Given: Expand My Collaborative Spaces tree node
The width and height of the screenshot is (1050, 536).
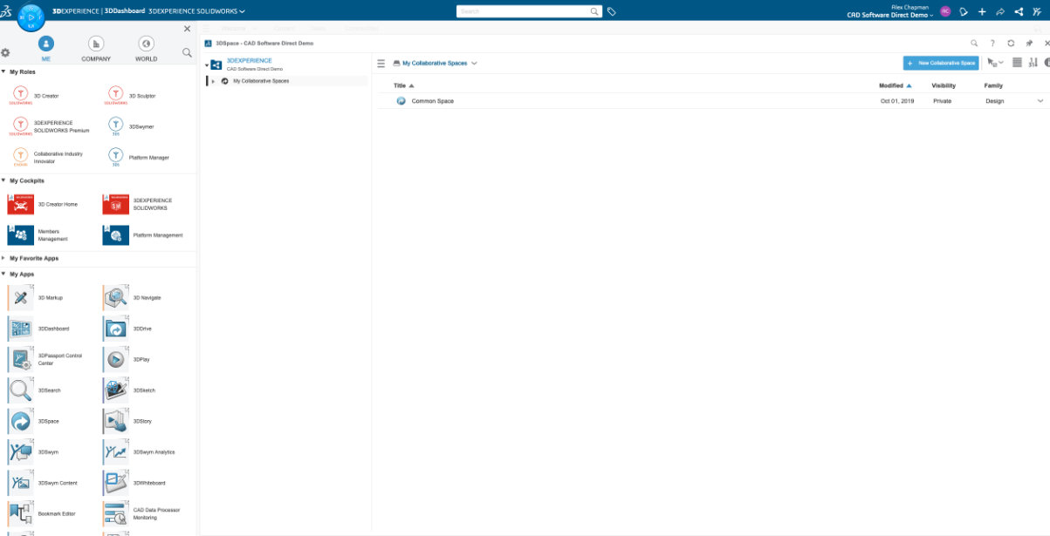Looking at the screenshot, I should pos(214,81).
